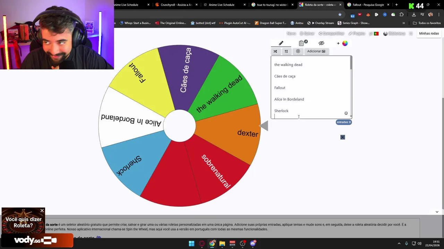Screen dimensions: 444x249
Task: Open a new browser tab
Action: point(396,5)
